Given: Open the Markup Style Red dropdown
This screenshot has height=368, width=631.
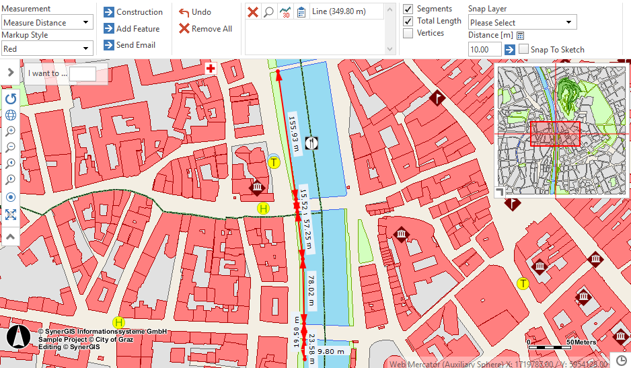Looking at the screenshot, I should click(x=47, y=48).
